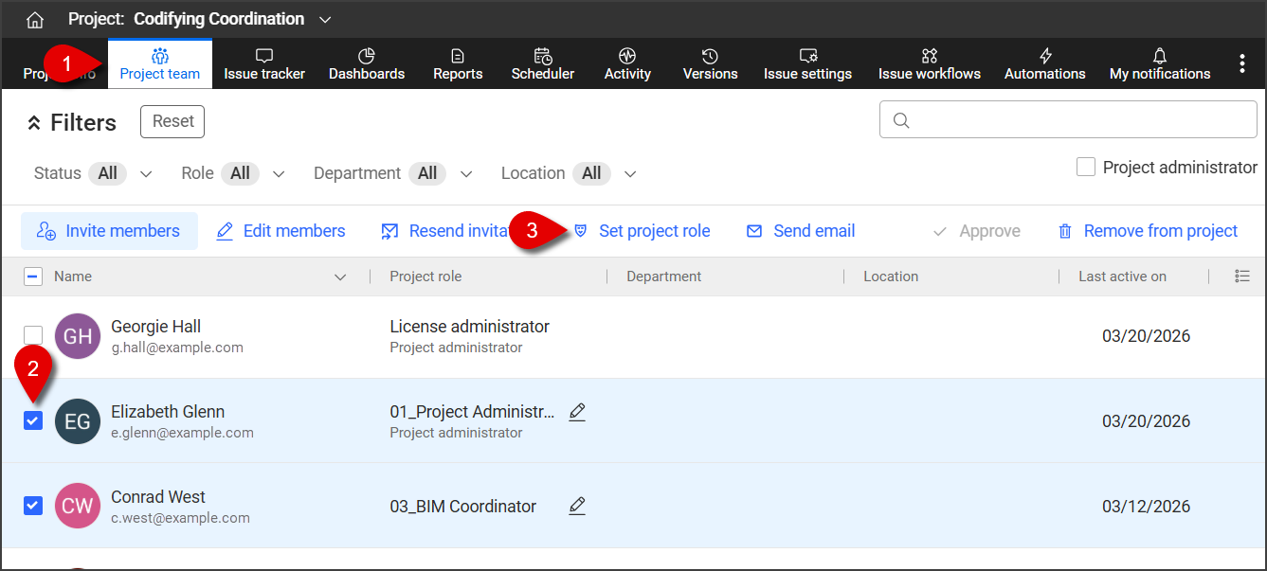The image size is (1267, 571).
Task: Click Send email button
Action: (x=801, y=231)
